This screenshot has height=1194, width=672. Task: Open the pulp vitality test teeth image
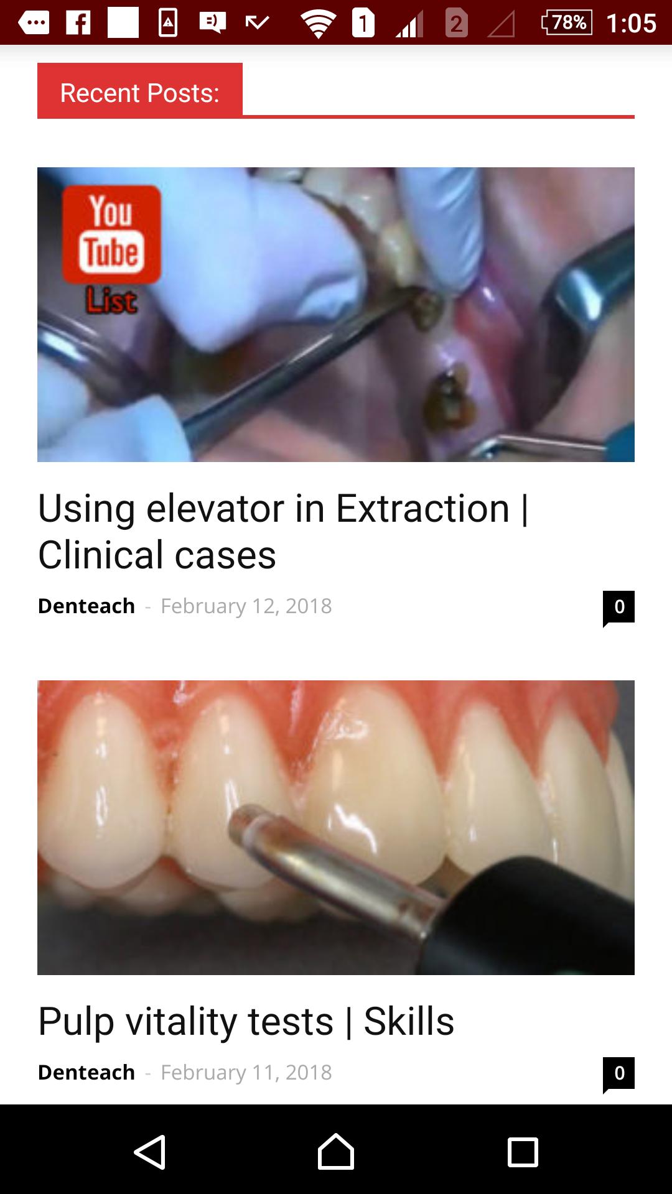336,828
